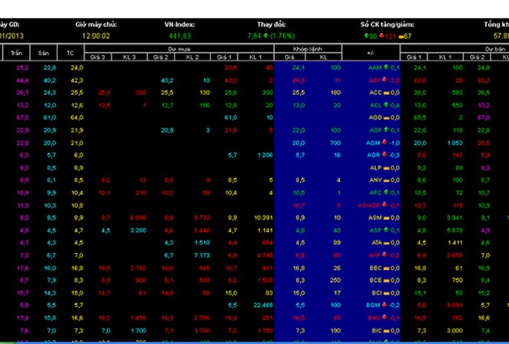
Task: Click the +/- column header
Action: pyautogui.click(x=371, y=53)
